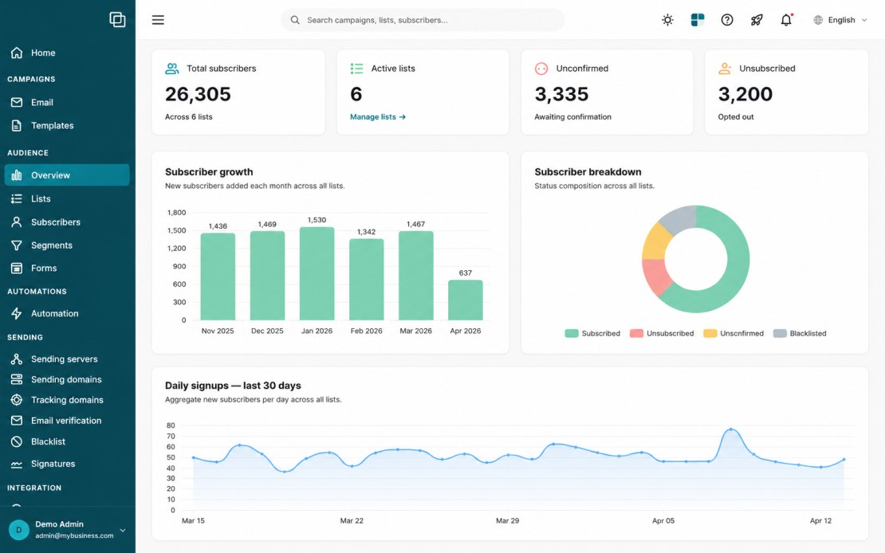Click the rocket icon in header
Image resolution: width=885 pixels, height=553 pixels.
[757, 20]
